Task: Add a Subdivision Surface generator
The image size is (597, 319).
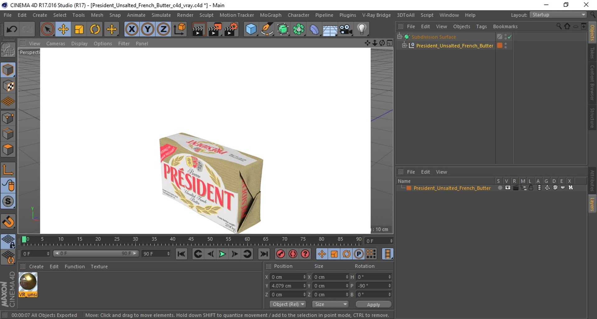Action: (283, 29)
